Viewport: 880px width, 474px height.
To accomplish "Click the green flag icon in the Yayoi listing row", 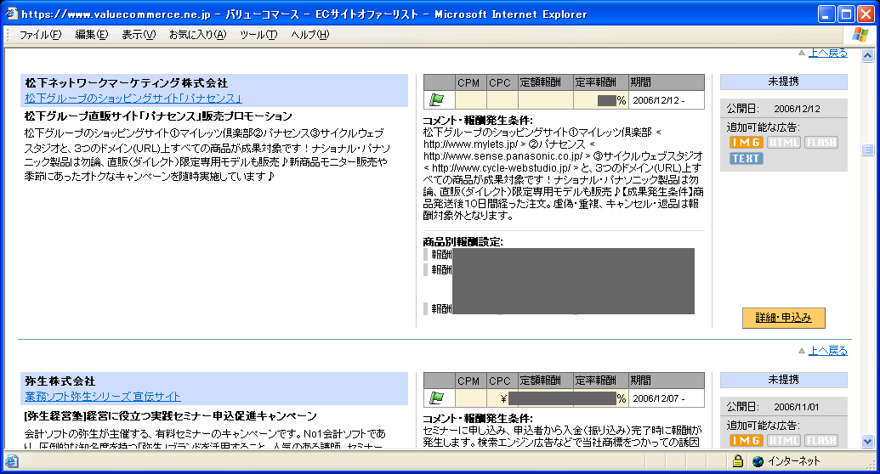I will pos(438,398).
